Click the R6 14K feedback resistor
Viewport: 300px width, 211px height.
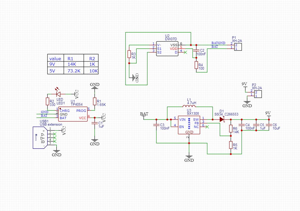231,128
